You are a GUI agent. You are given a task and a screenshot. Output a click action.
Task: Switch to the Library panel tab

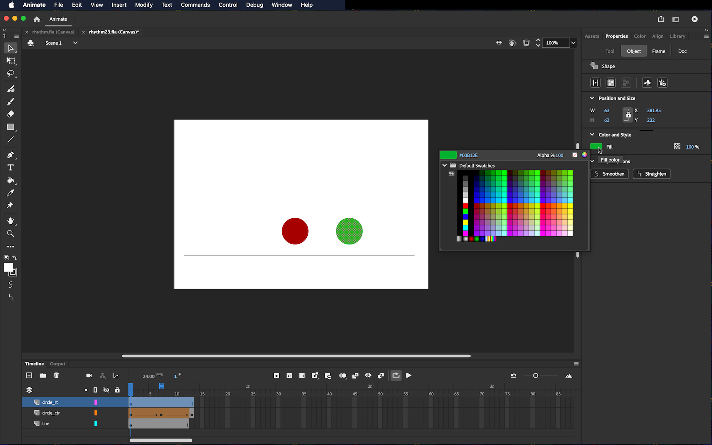[677, 36]
